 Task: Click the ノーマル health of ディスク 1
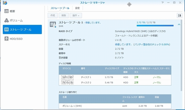point(157,77)
